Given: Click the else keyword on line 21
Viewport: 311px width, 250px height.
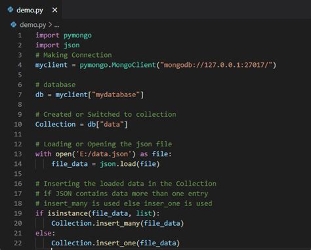Looking at the screenshot, I should click(43, 233).
